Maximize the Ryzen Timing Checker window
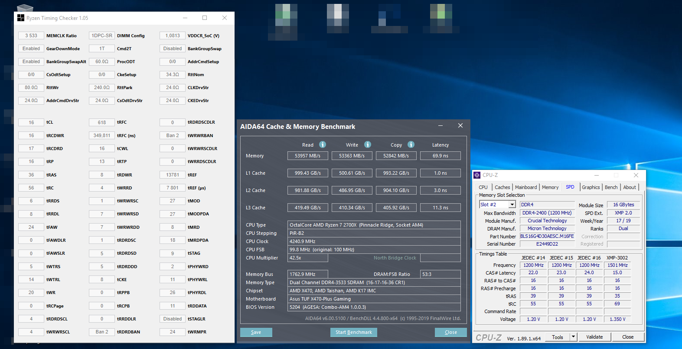 (x=205, y=18)
